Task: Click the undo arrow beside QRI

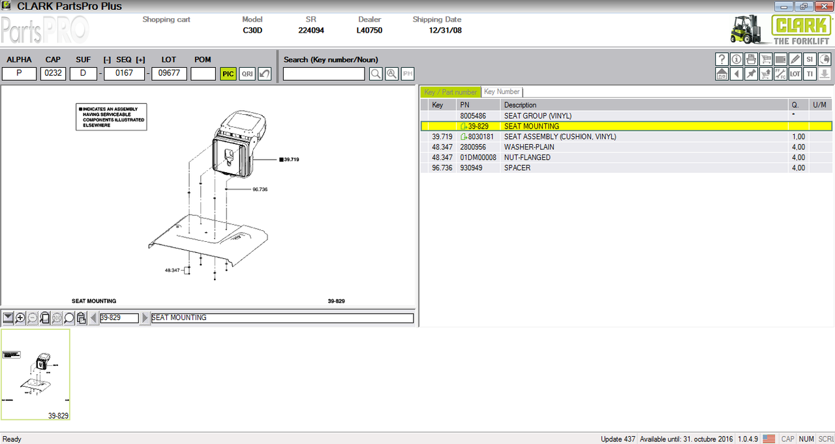Action: pos(264,74)
